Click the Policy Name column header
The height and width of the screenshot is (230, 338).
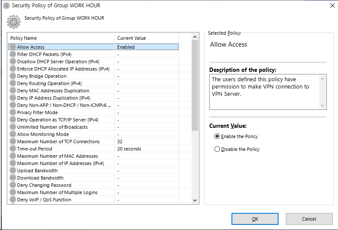(x=61, y=38)
